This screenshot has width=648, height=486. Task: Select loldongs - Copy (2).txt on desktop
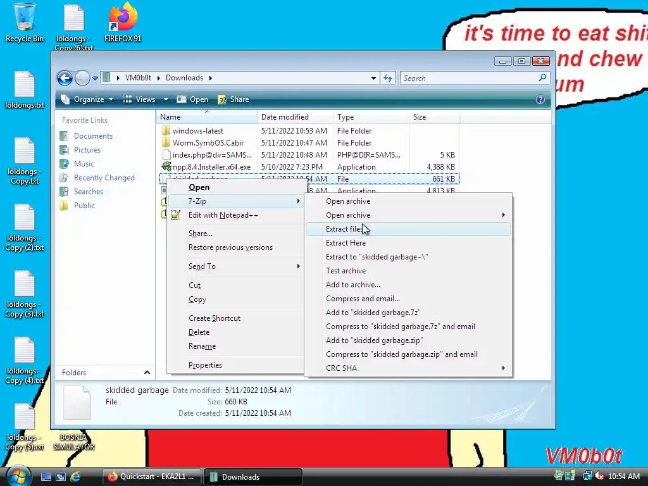pyautogui.click(x=25, y=228)
